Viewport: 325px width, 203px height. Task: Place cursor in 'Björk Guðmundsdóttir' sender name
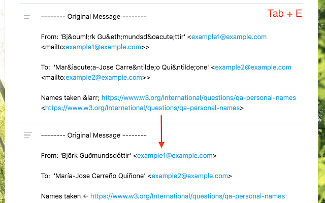[95, 156]
